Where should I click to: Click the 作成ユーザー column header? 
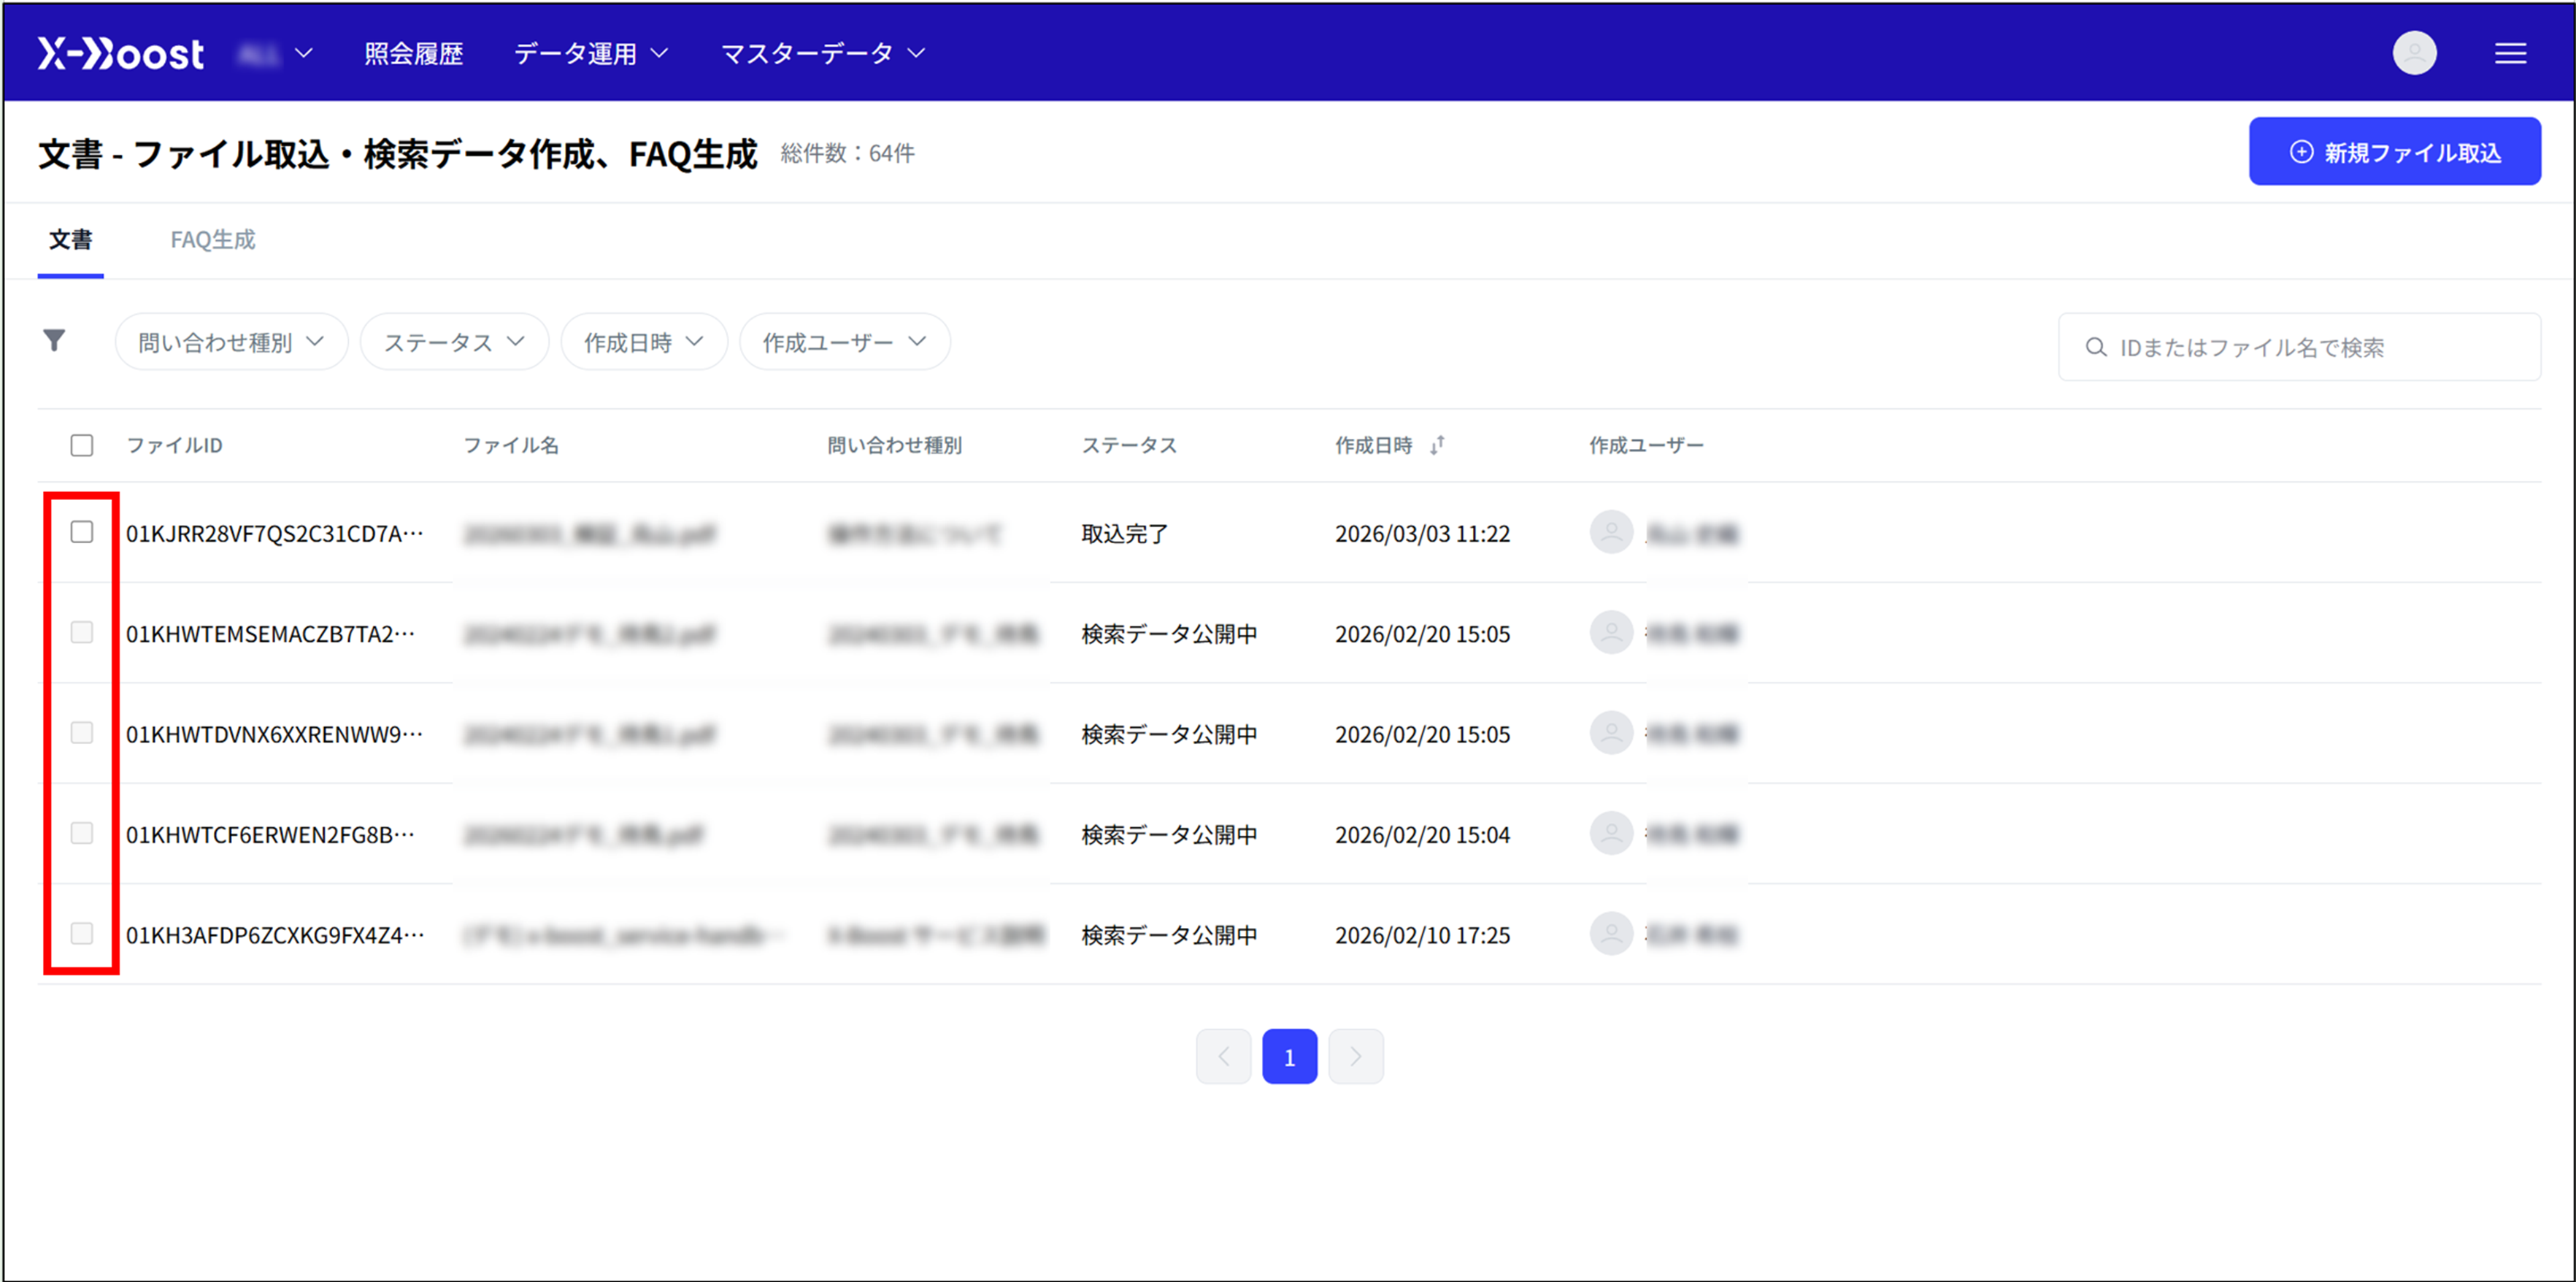[1646, 445]
